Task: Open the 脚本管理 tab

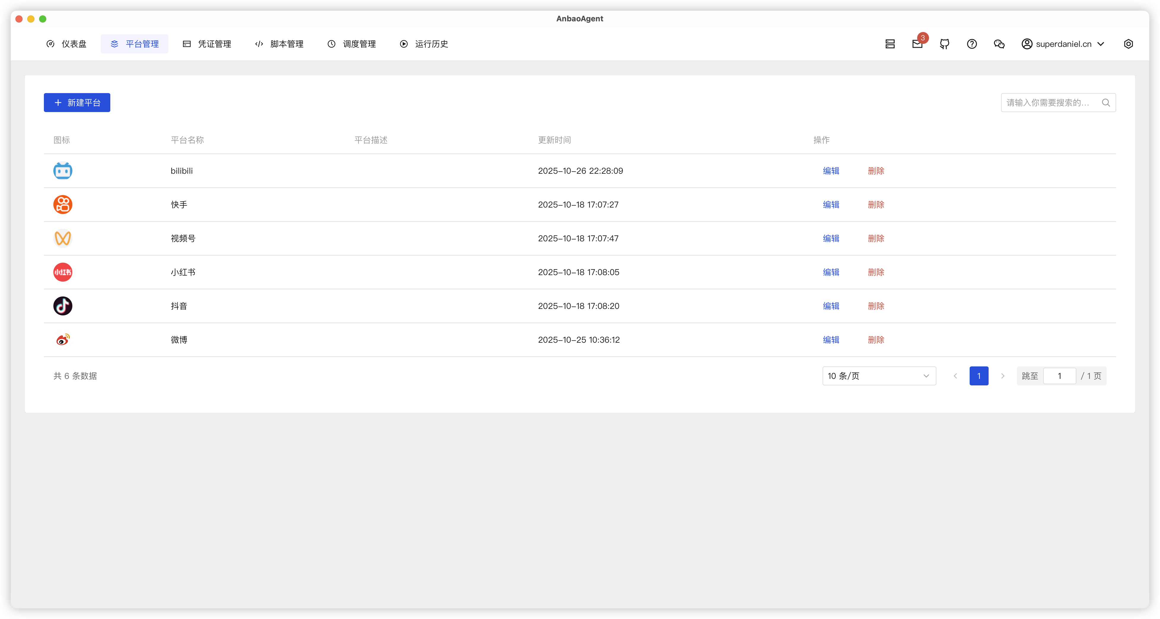Action: pos(279,44)
